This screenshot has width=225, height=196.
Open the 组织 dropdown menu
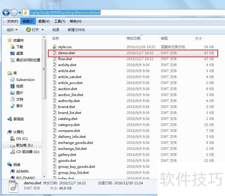[12, 30]
